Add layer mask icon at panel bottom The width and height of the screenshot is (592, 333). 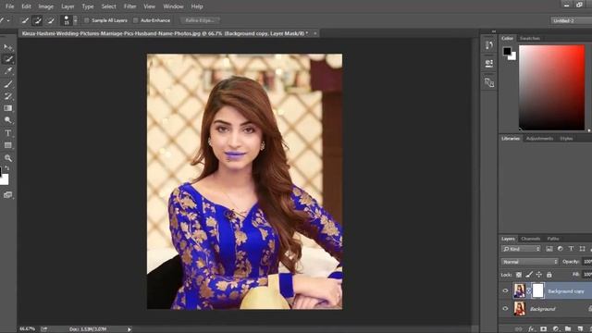[x=543, y=329]
